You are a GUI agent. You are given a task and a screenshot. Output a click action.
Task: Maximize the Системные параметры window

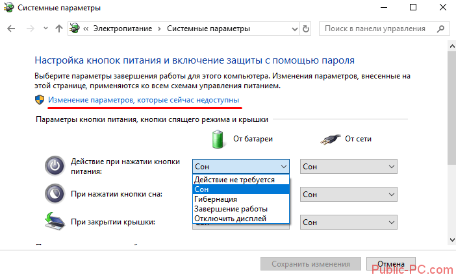[x=413, y=7]
